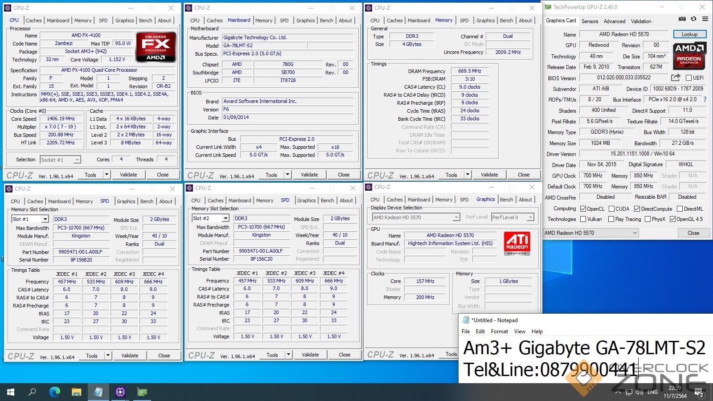This screenshot has width=713, height=401.
Task: Click the Lookup button in GPU-Z
Action: 689,34
